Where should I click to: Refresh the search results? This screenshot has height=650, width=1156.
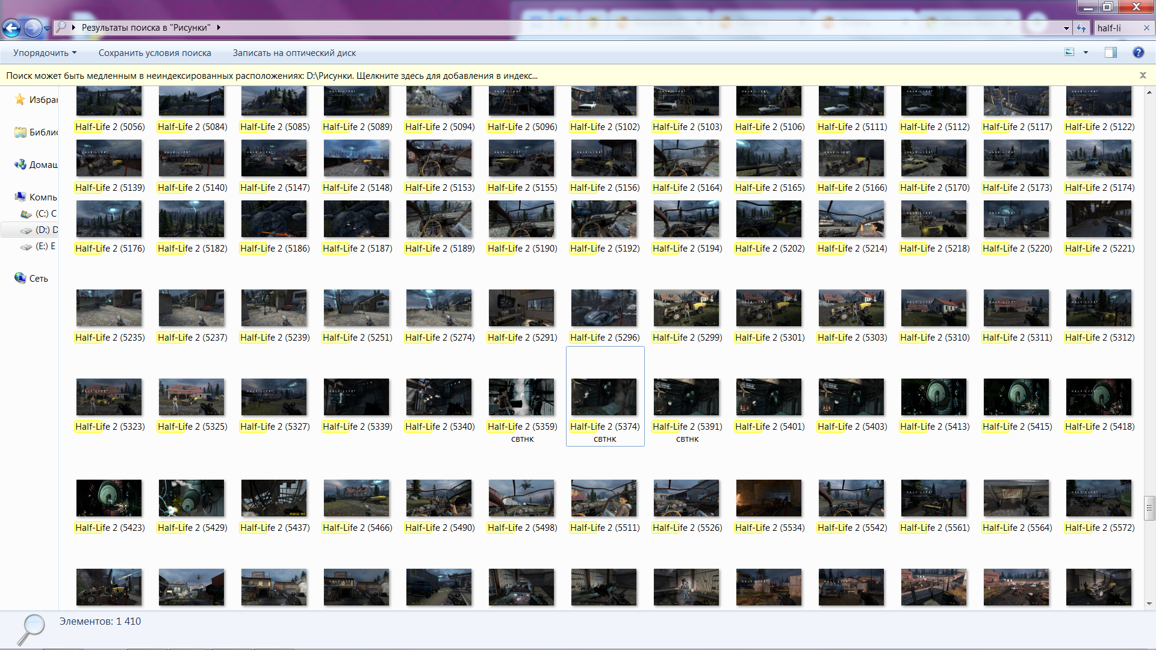[x=1081, y=28]
